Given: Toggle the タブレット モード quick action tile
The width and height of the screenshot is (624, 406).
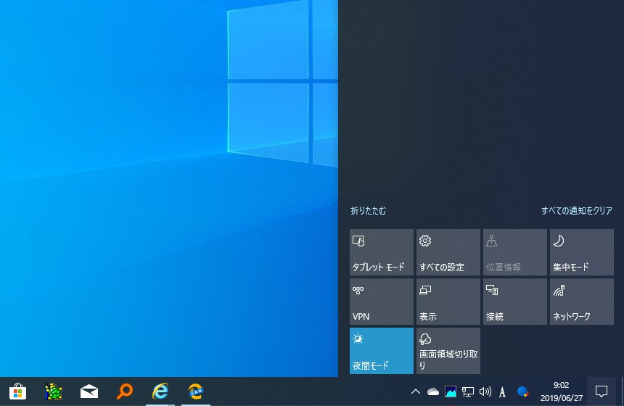Looking at the screenshot, I should (x=381, y=252).
